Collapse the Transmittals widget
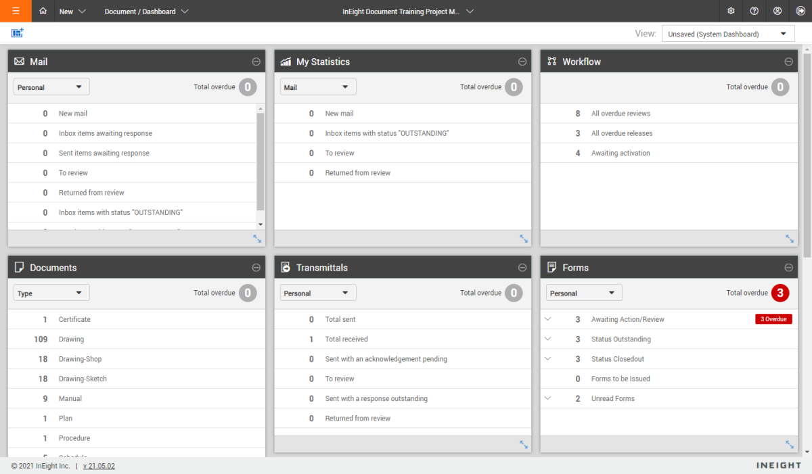812x474 pixels. click(x=522, y=268)
